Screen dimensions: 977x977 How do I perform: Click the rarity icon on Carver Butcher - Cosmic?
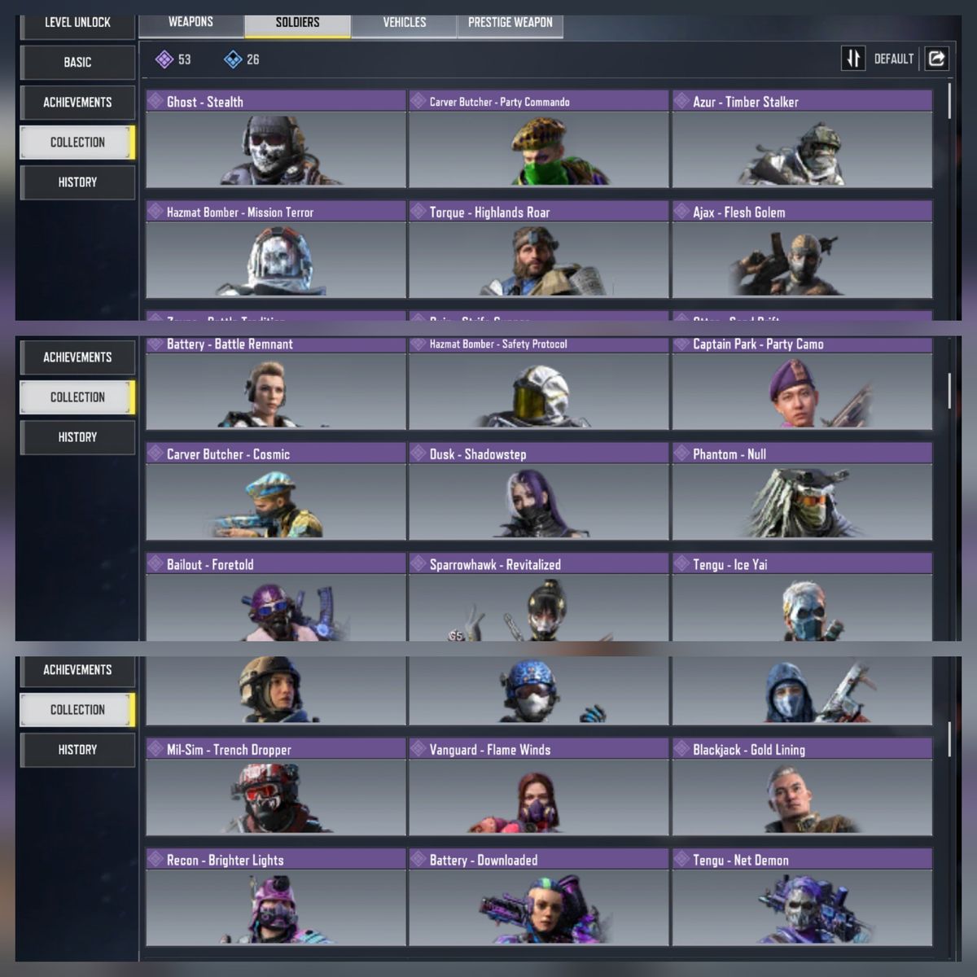coord(156,453)
